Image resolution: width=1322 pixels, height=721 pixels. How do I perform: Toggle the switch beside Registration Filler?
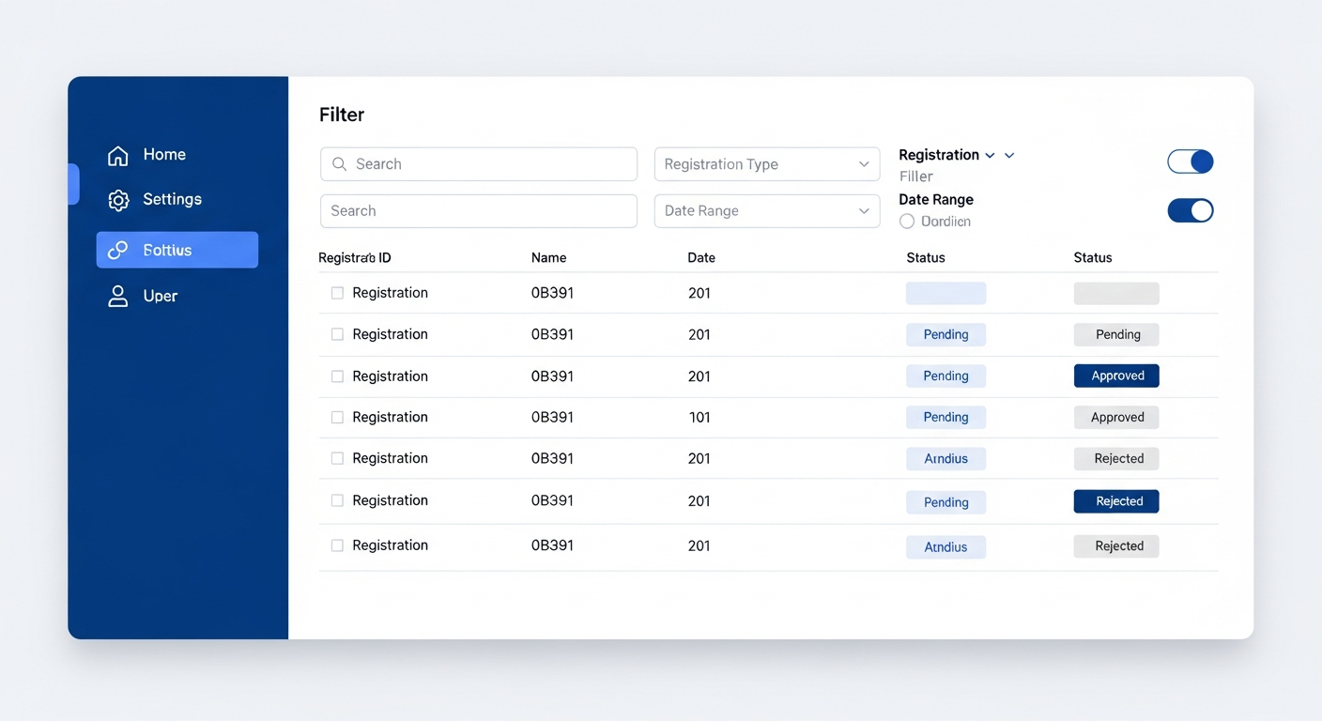1191,161
